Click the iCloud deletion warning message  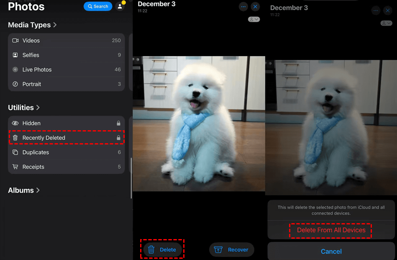click(x=331, y=210)
